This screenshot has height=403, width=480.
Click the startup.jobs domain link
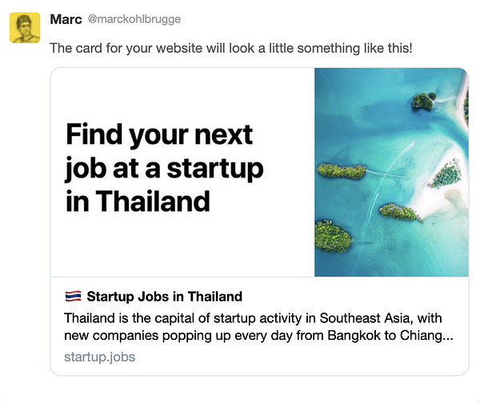(99, 357)
